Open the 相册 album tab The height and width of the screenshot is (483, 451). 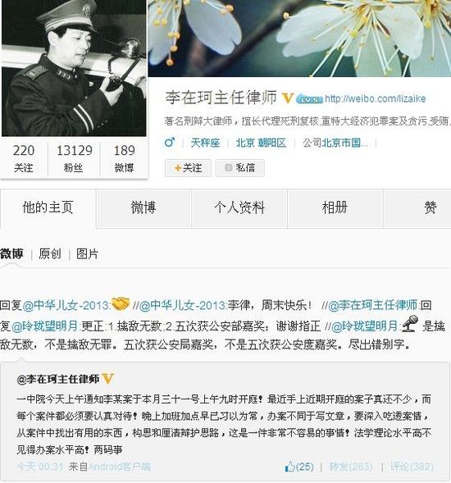pos(335,207)
